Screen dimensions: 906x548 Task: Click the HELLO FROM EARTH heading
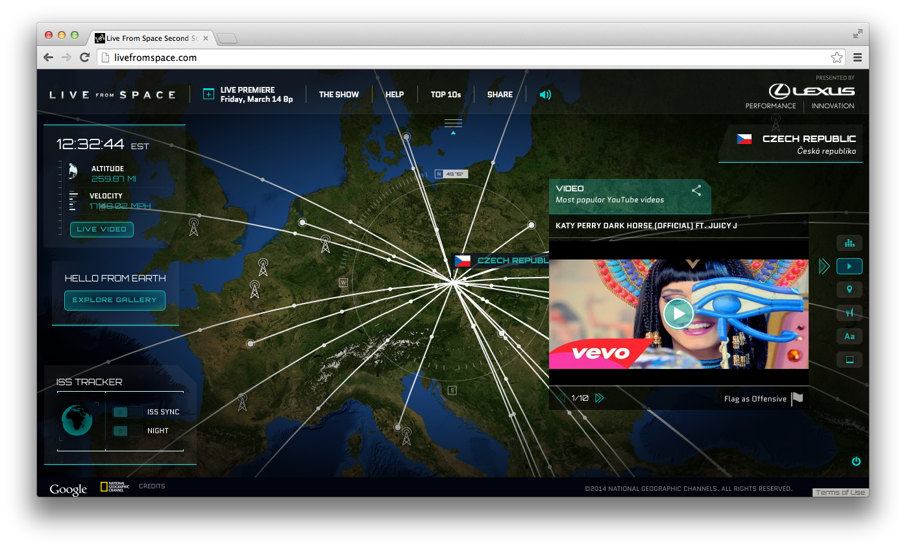(115, 278)
